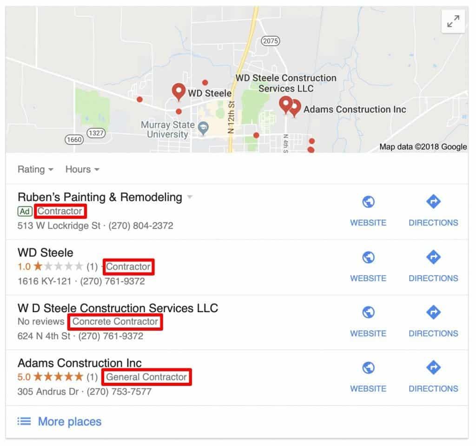The height and width of the screenshot is (446, 476).
Task: Expand ad info arrow beside Ruben's Painting
Action: (x=190, y=197)
